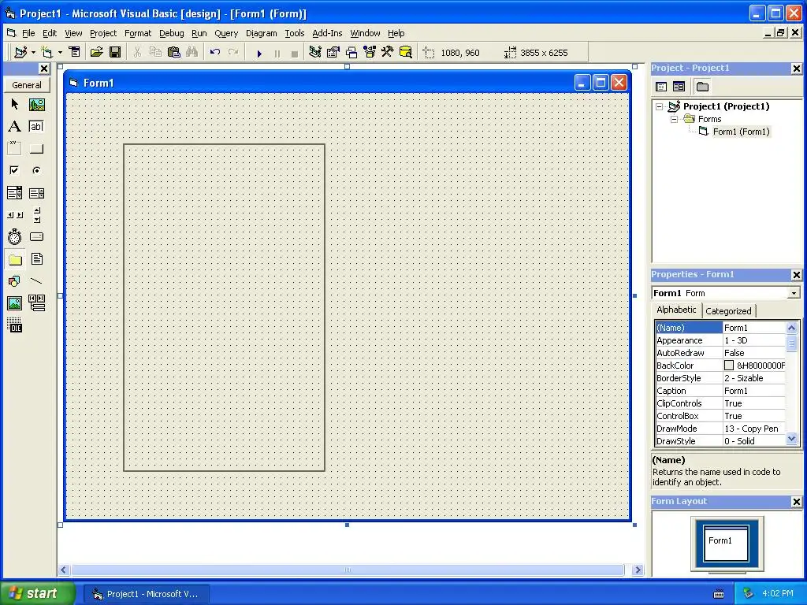The image size is (807, 605).
Task: Select the FileListBox control tool
Action: click(x=36, y=259)
